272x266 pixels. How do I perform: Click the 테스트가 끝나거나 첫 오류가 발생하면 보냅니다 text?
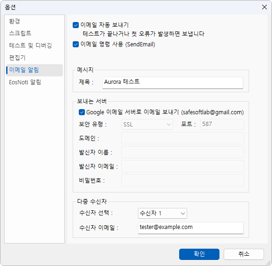pyautogui.click(x=144, y=34)
